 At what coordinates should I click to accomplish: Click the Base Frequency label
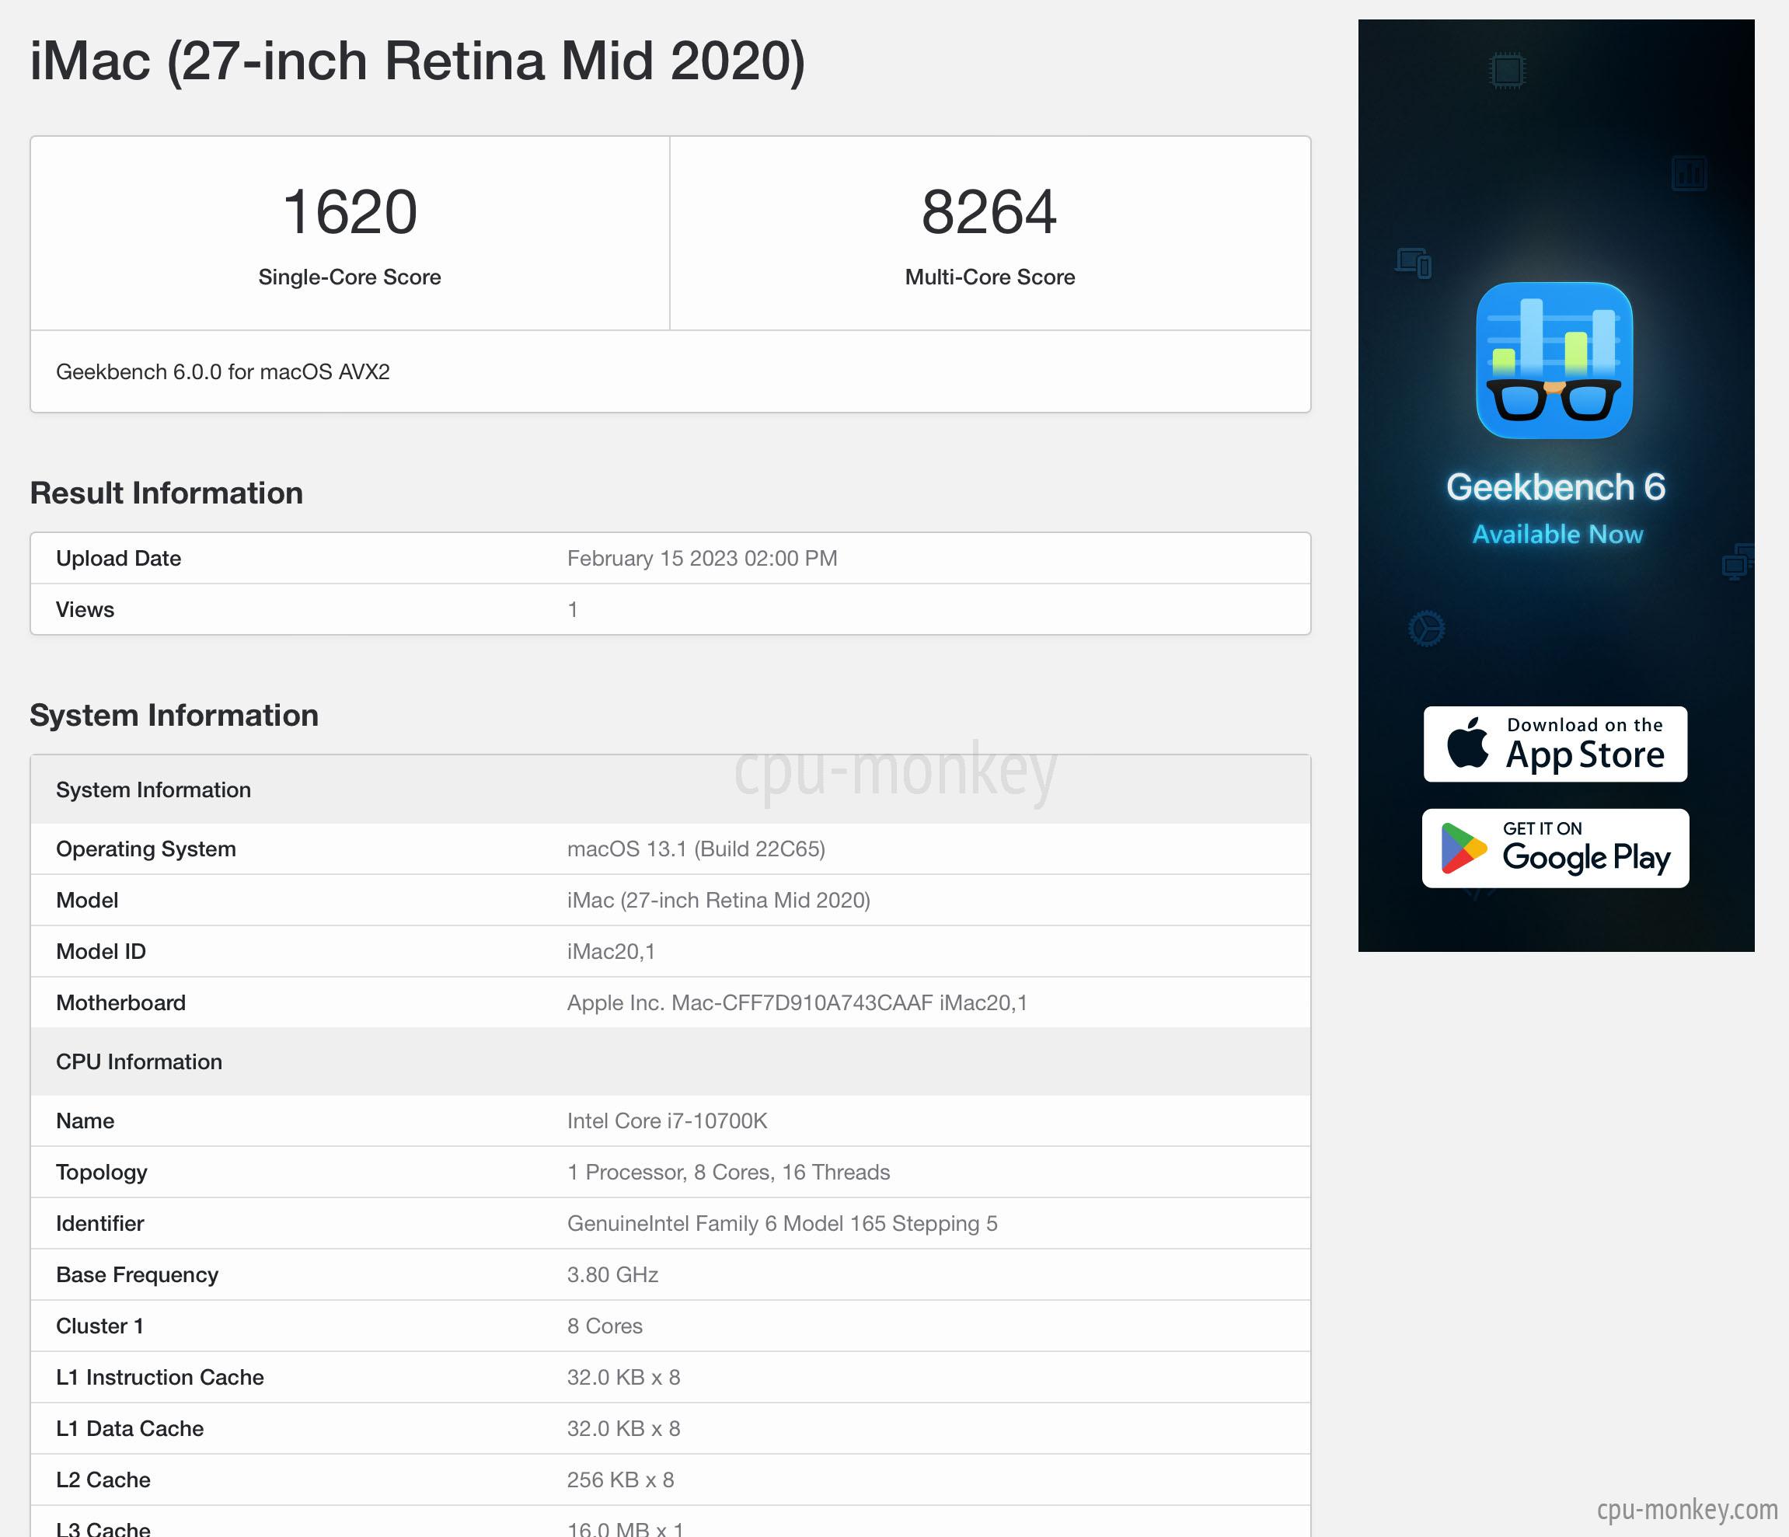[138, 1274]
